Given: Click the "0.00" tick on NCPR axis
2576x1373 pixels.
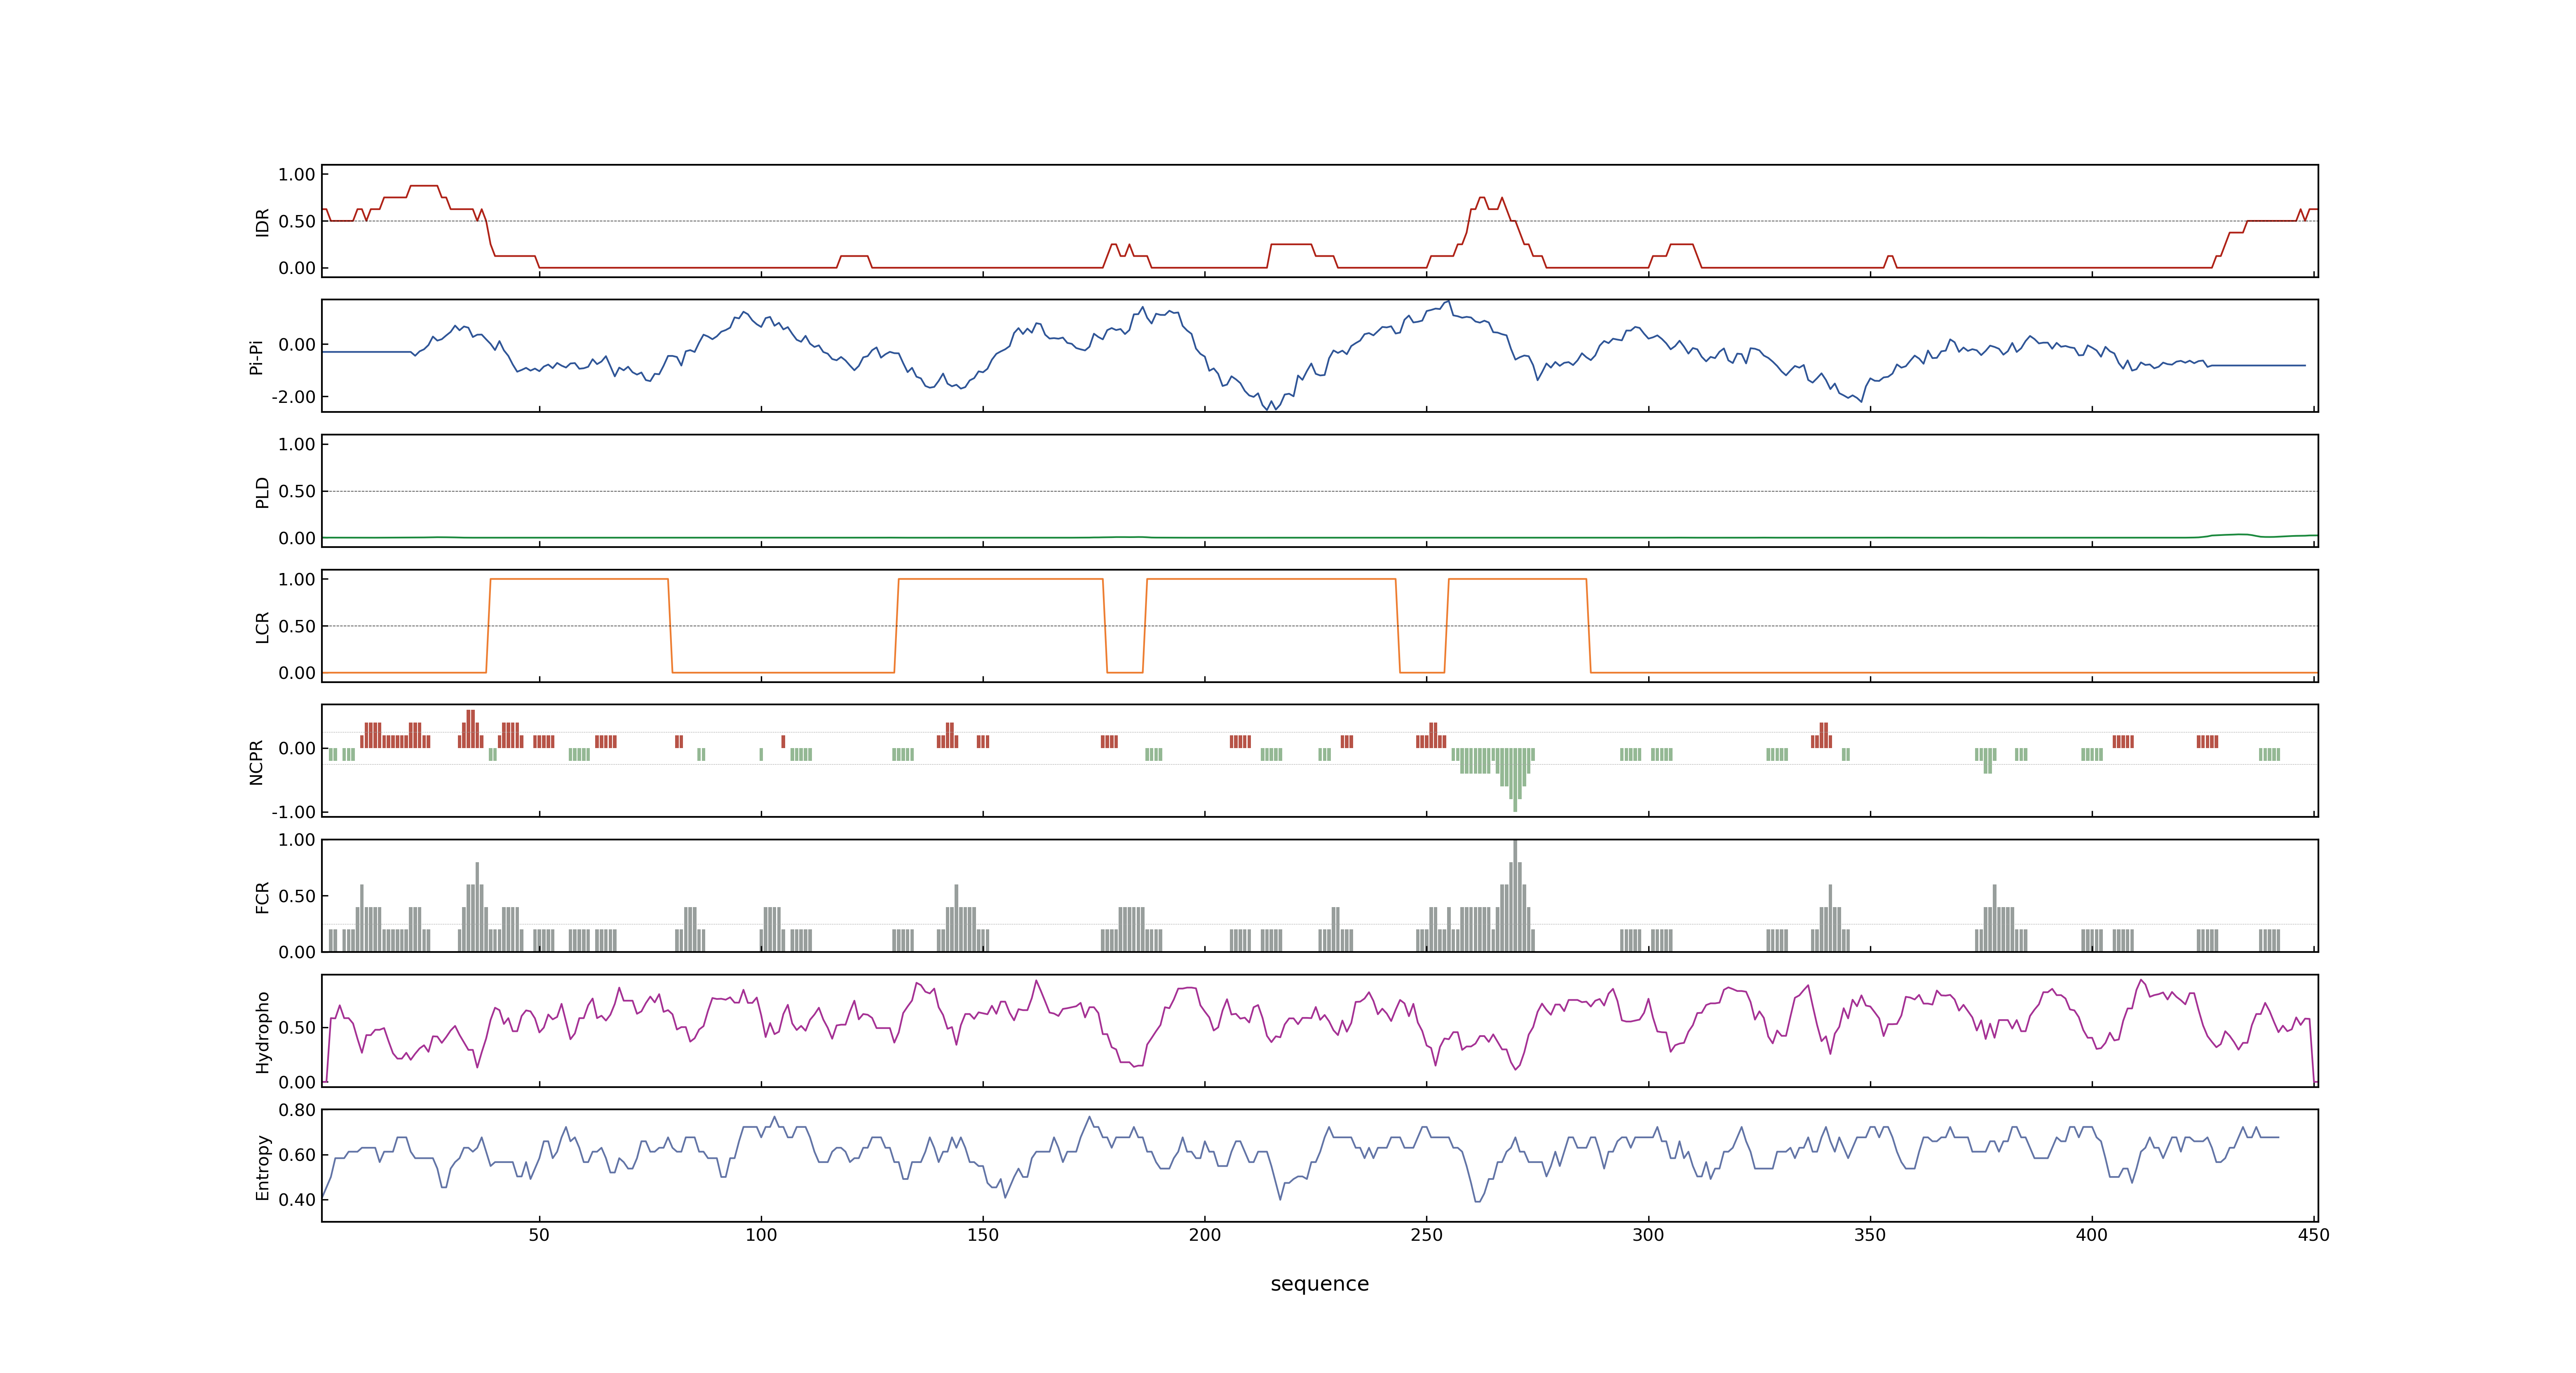Looking at the screenshot, I should [297, 748].
